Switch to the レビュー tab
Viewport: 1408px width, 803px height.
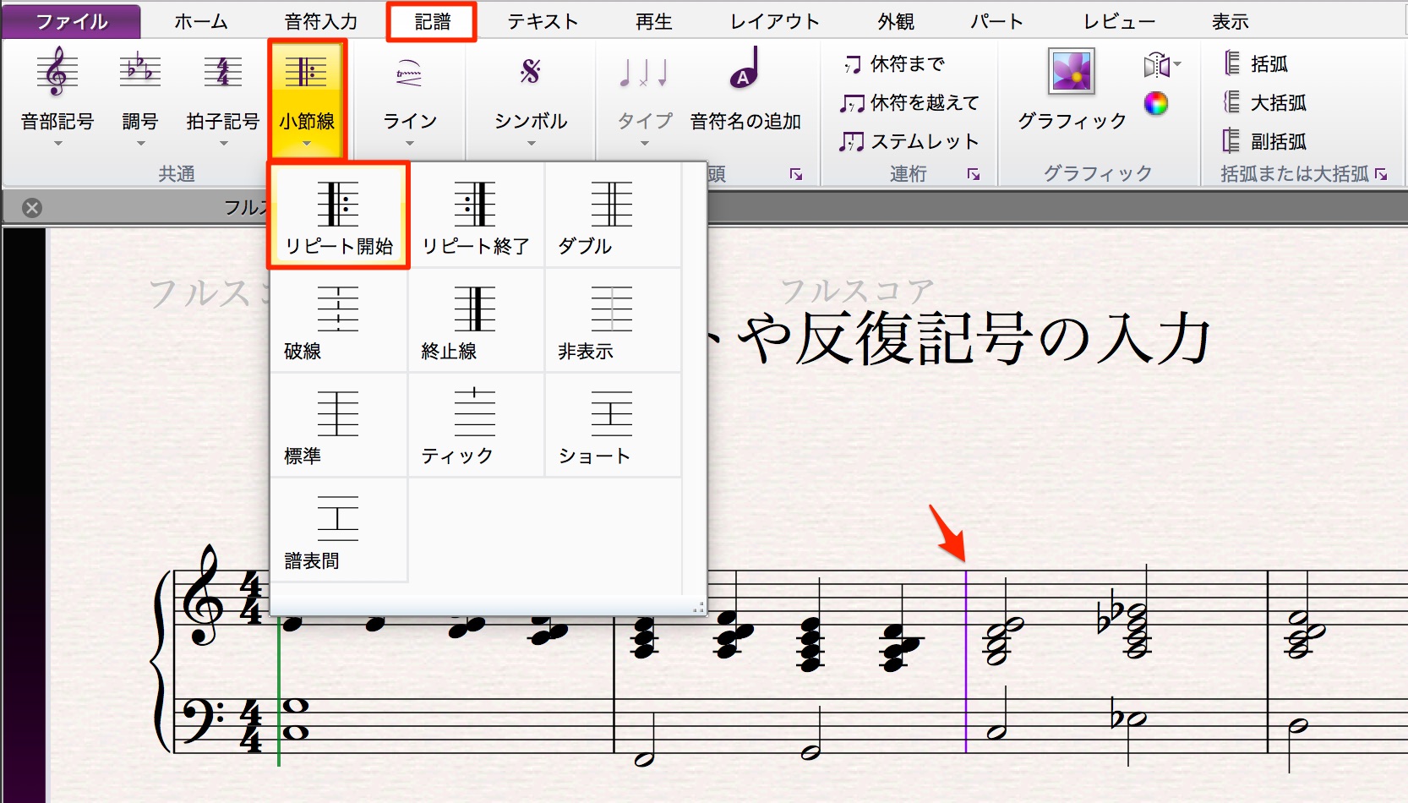pyautogui.click(x=1120, y=21)
